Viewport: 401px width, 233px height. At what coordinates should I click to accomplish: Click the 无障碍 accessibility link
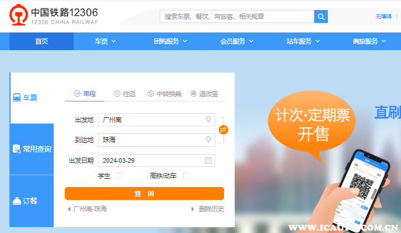[x=383, y=17]
